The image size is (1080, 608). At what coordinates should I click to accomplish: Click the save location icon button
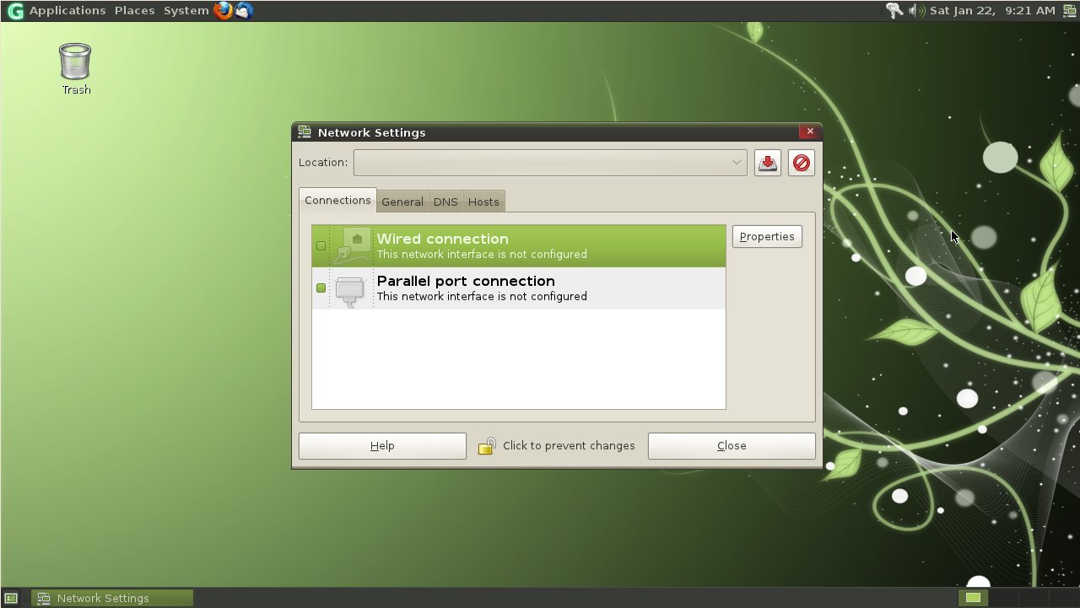[x=767, y=163]
